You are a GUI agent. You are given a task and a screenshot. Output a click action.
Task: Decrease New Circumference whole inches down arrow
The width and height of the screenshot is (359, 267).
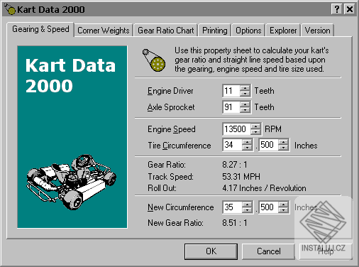point(247,210)
